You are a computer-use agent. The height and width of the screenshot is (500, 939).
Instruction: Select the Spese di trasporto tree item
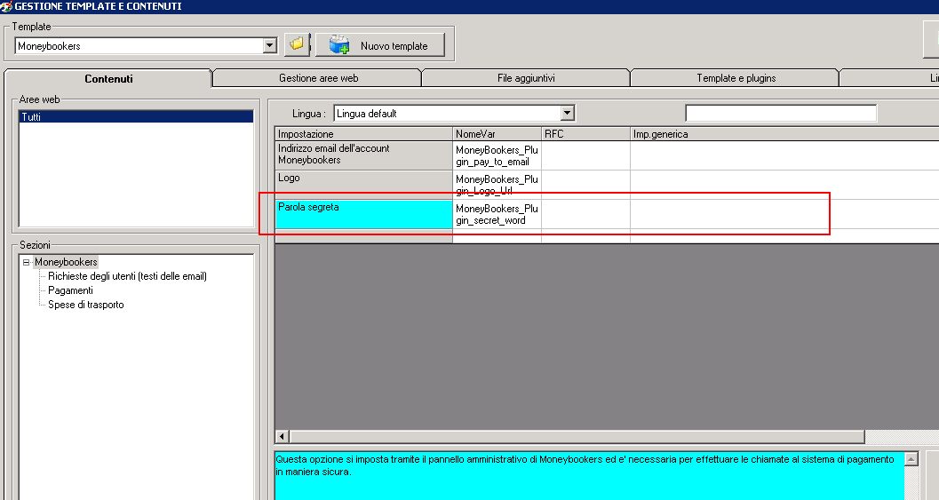tap(85, 305)
